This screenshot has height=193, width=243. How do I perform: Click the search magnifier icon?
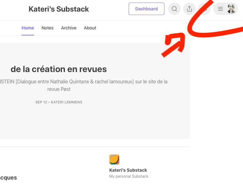click(174, 9)
